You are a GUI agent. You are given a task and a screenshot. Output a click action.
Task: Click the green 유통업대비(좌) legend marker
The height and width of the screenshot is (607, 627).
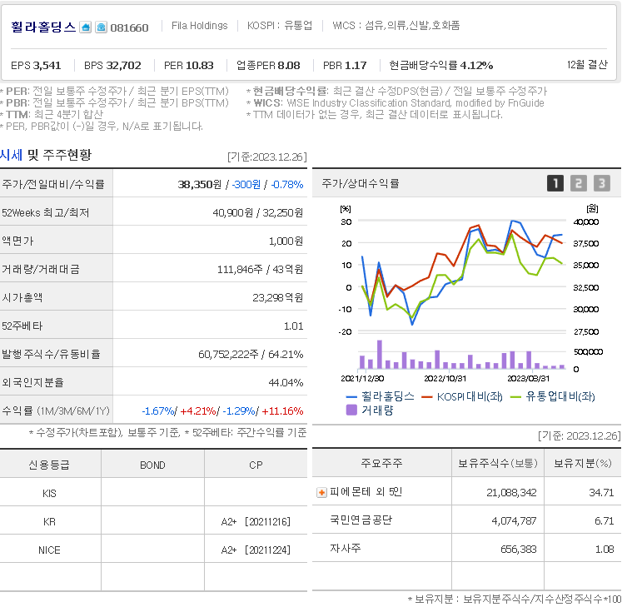coord(515,396)
